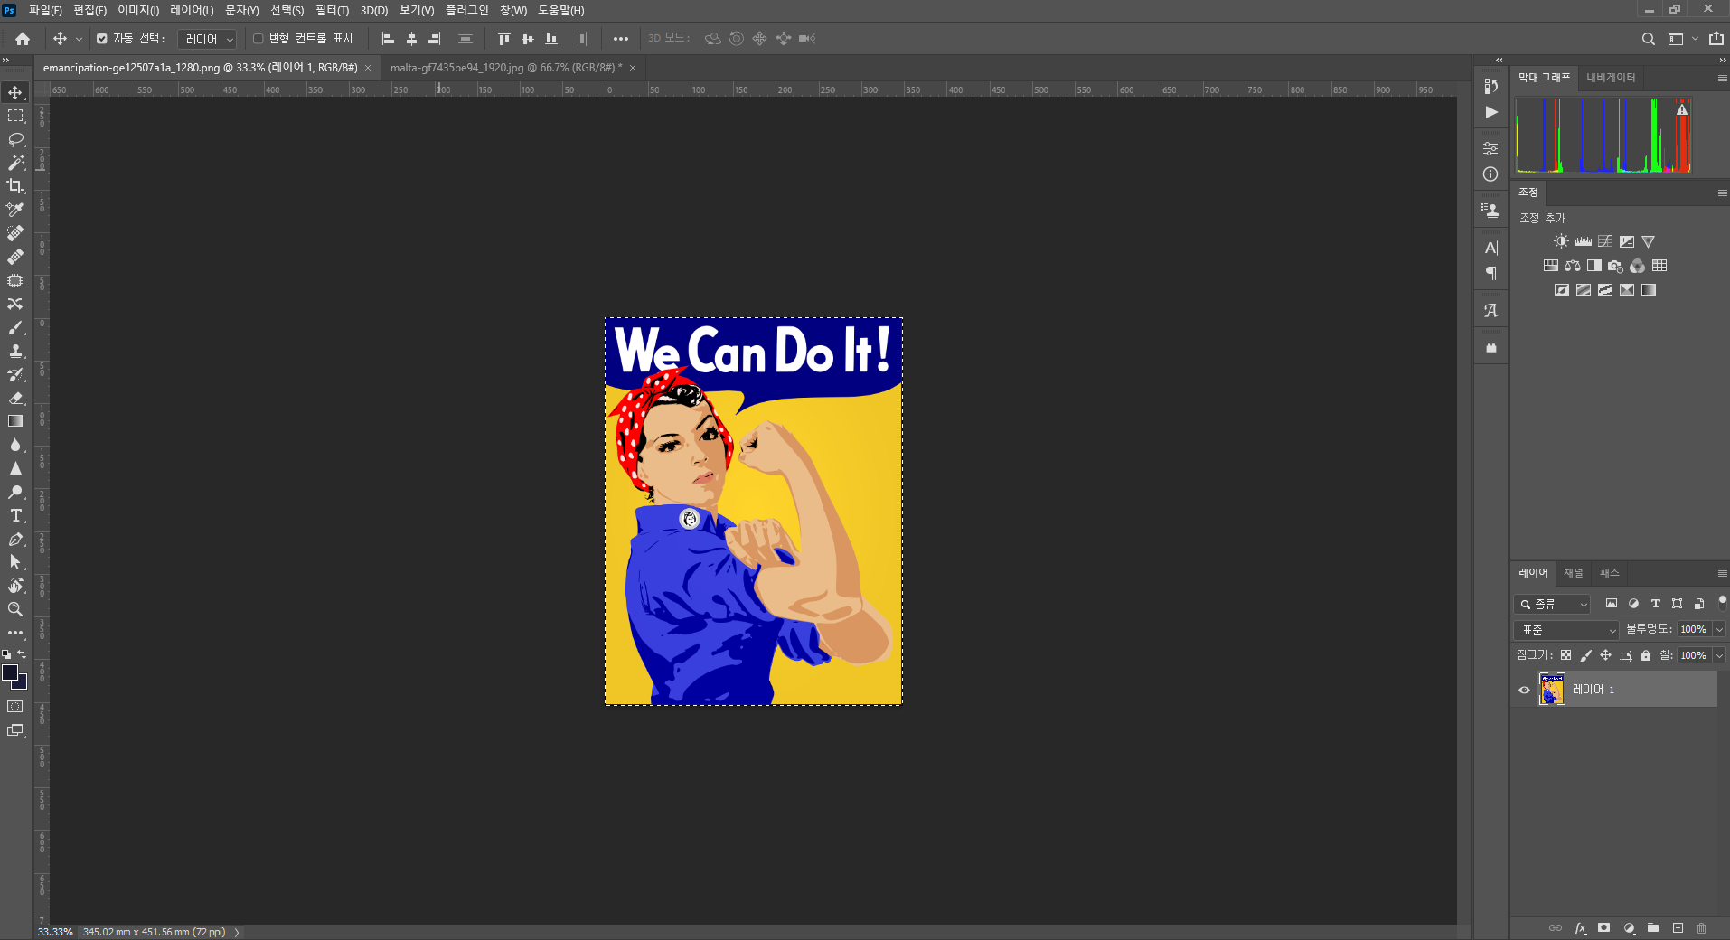Open the 패스 tab

pyautogui.click(x=1609, y=573)
